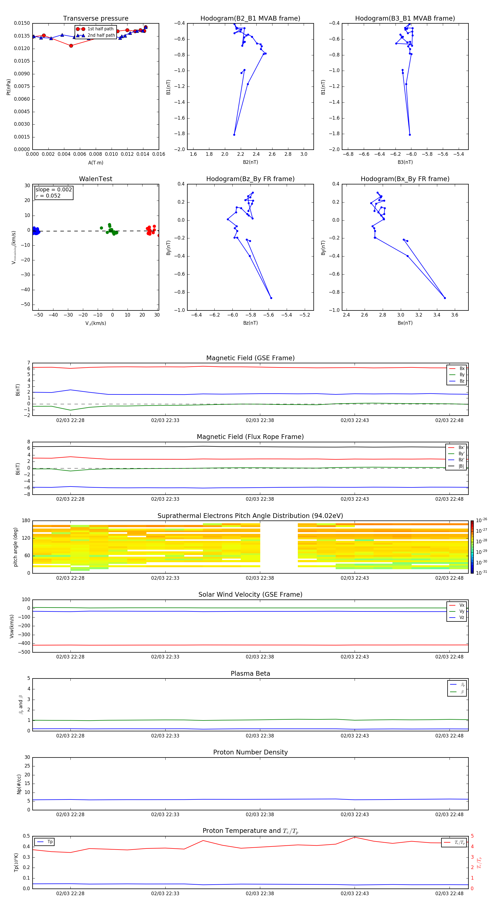Click the red 'Te/Tp' legend entry
The image size is (501, 918).
coord(454,842)
